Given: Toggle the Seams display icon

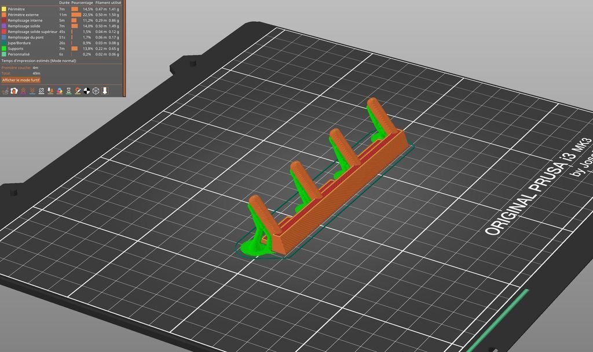Looking at the screenshot, I should [x=42, y=91].
